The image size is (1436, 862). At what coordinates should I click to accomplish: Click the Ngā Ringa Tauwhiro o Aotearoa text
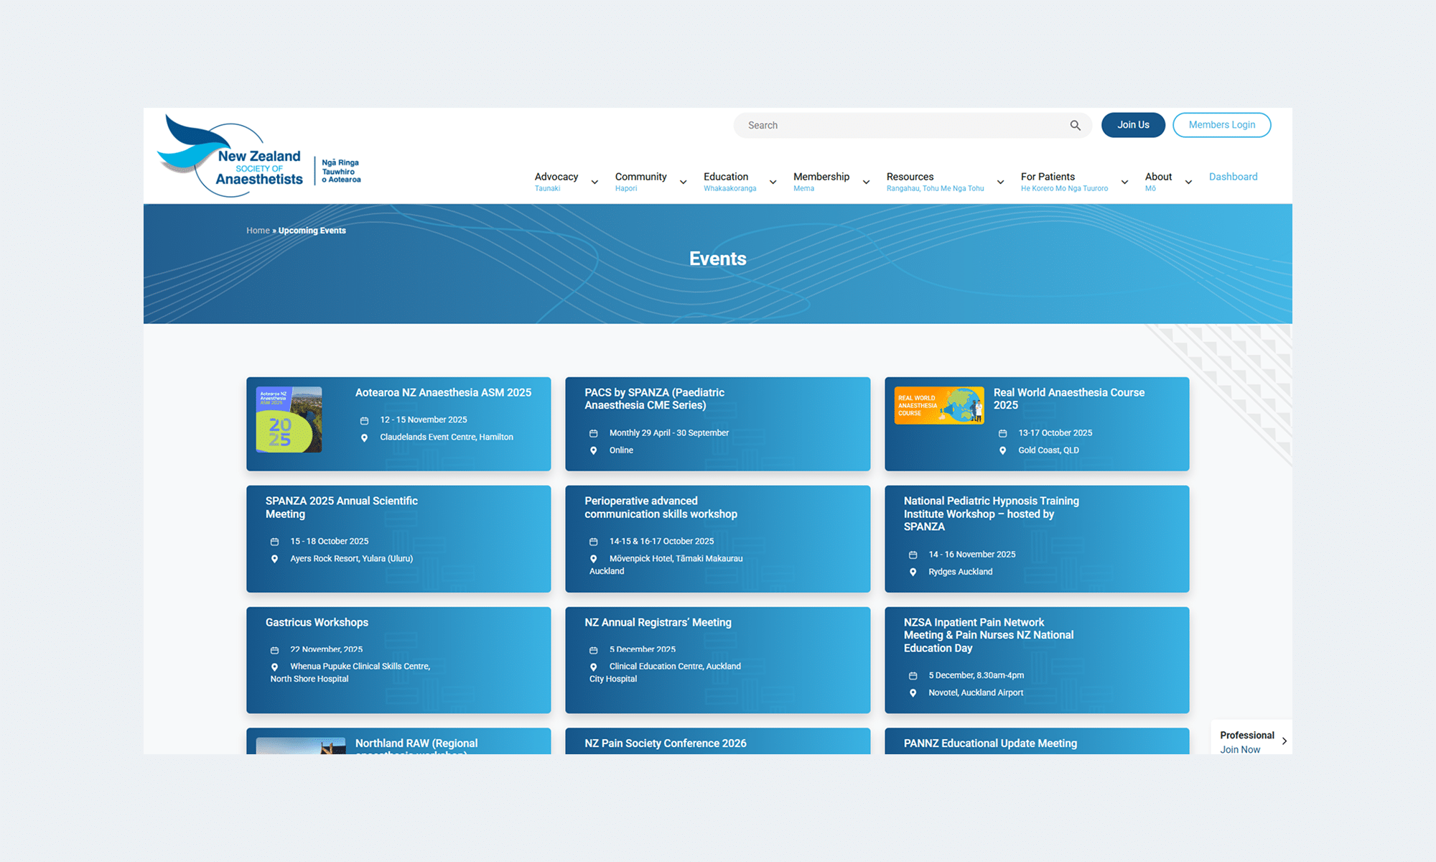pyautogui.click(x=341, y=171)
